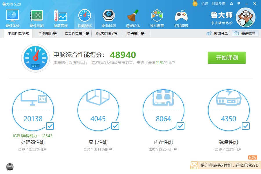The width and height of the screenshot is (261, 174).
Task: Click the 内存性能 label
Action: (x=163, y=142)
